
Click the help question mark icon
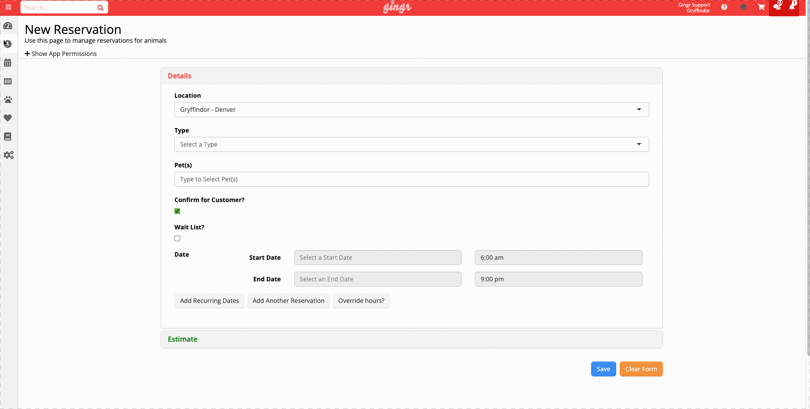coord(724,7)
